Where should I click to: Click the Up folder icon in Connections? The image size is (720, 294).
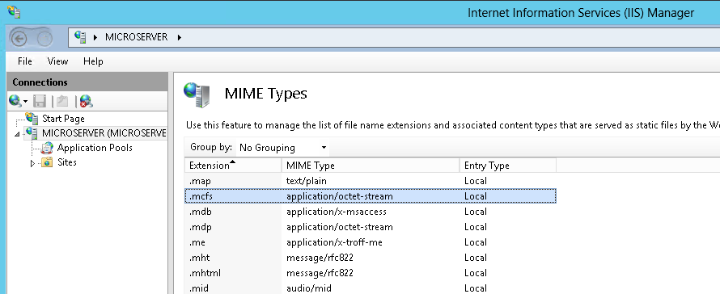[62, 101]
